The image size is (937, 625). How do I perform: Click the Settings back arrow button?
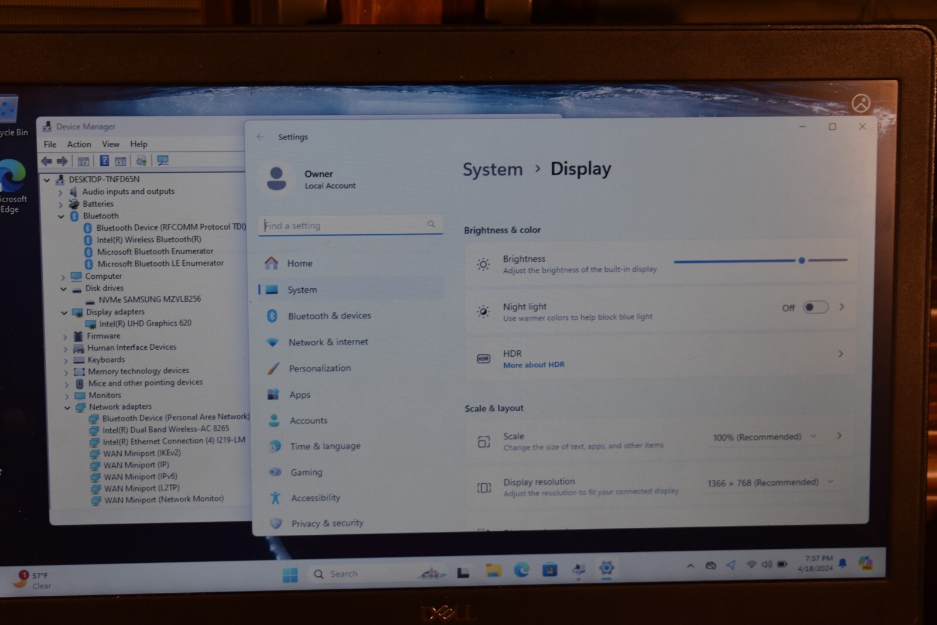[261, 136]
